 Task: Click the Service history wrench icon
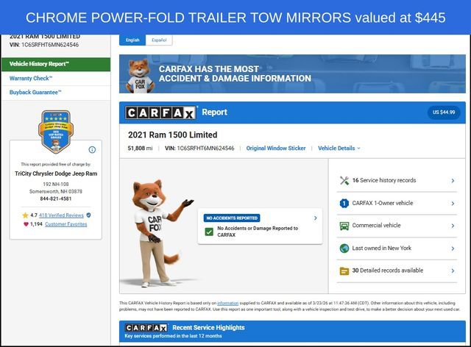pyautogui.click(x=344, y=180)
